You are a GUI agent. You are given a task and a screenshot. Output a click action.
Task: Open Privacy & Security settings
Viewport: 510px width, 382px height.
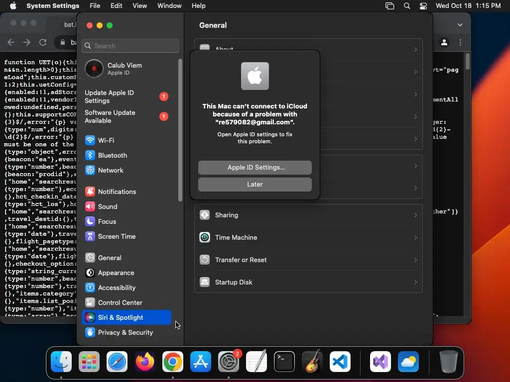click(126, 333)
